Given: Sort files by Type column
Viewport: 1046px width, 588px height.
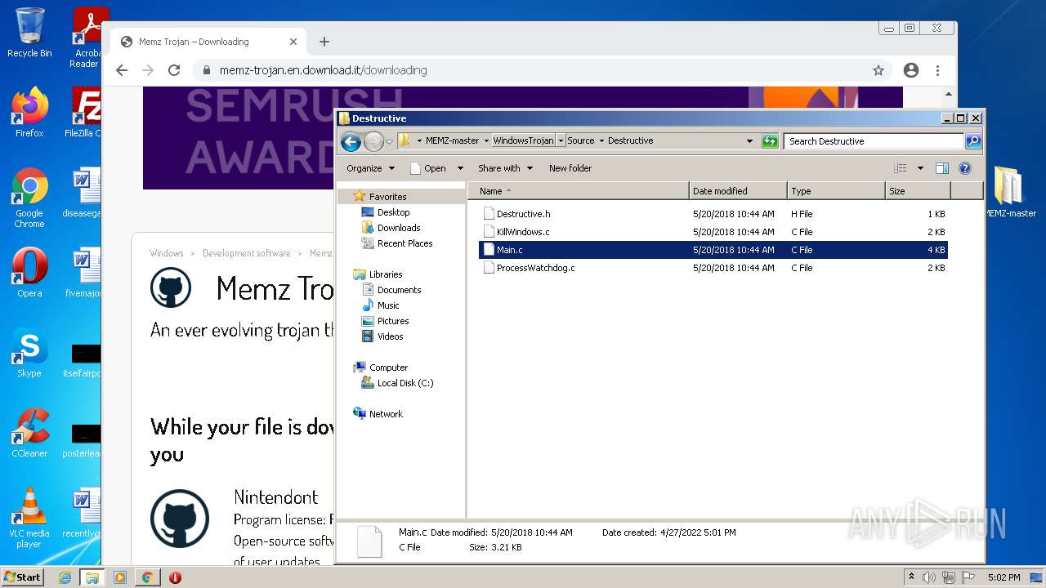Looking at the screenshot, I should [836, 191].
